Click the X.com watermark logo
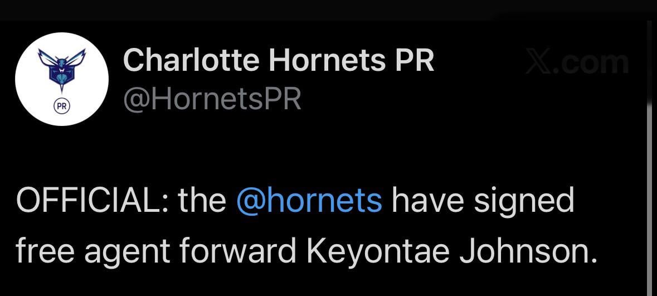 pyautogui.click(x=577, y=62)
